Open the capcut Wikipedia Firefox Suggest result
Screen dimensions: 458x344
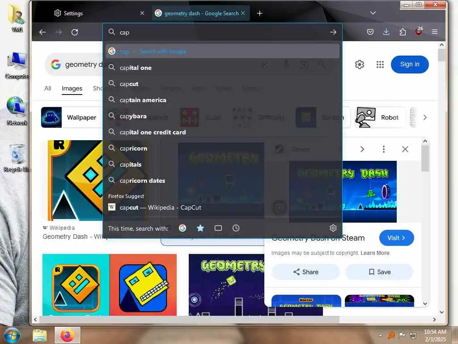(223, 207)
